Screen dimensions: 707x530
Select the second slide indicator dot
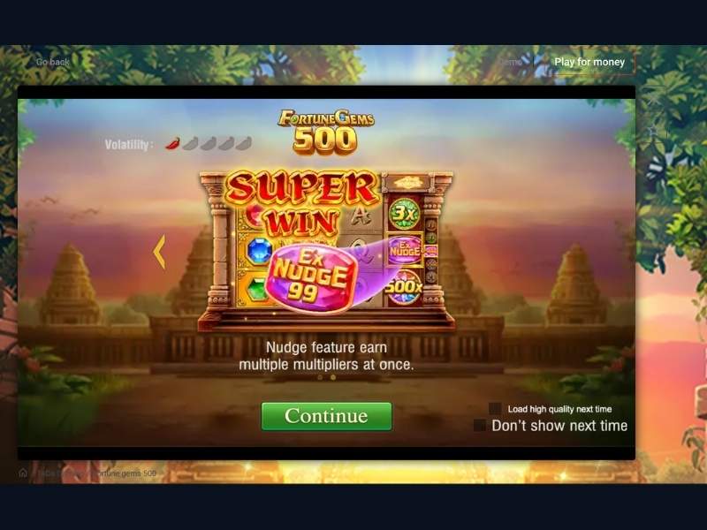coord(333,377)
